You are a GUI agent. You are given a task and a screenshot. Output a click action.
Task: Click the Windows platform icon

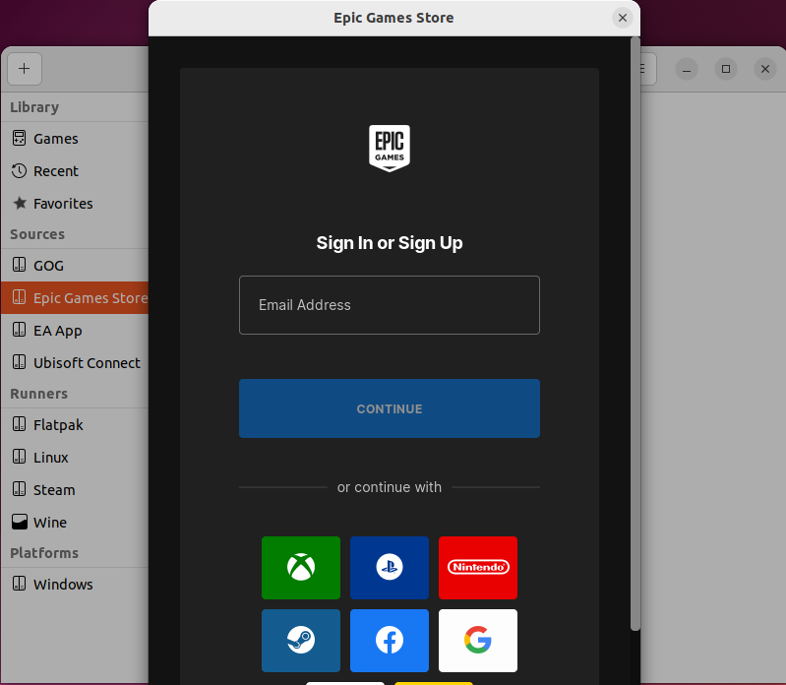[x=19, y=584]
